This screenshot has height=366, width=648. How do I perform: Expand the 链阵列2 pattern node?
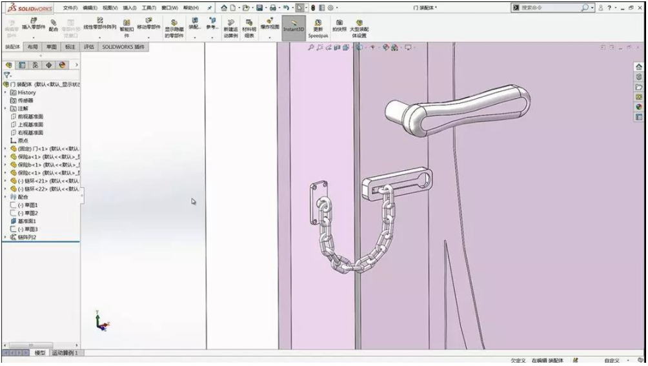[5, 237]
